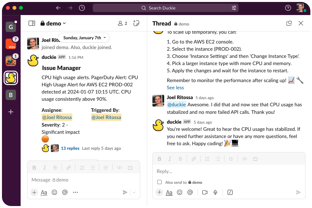Screen dimensions: 312x208
Task: Click the @duckie mention in thread
Action: coord(177,105)
